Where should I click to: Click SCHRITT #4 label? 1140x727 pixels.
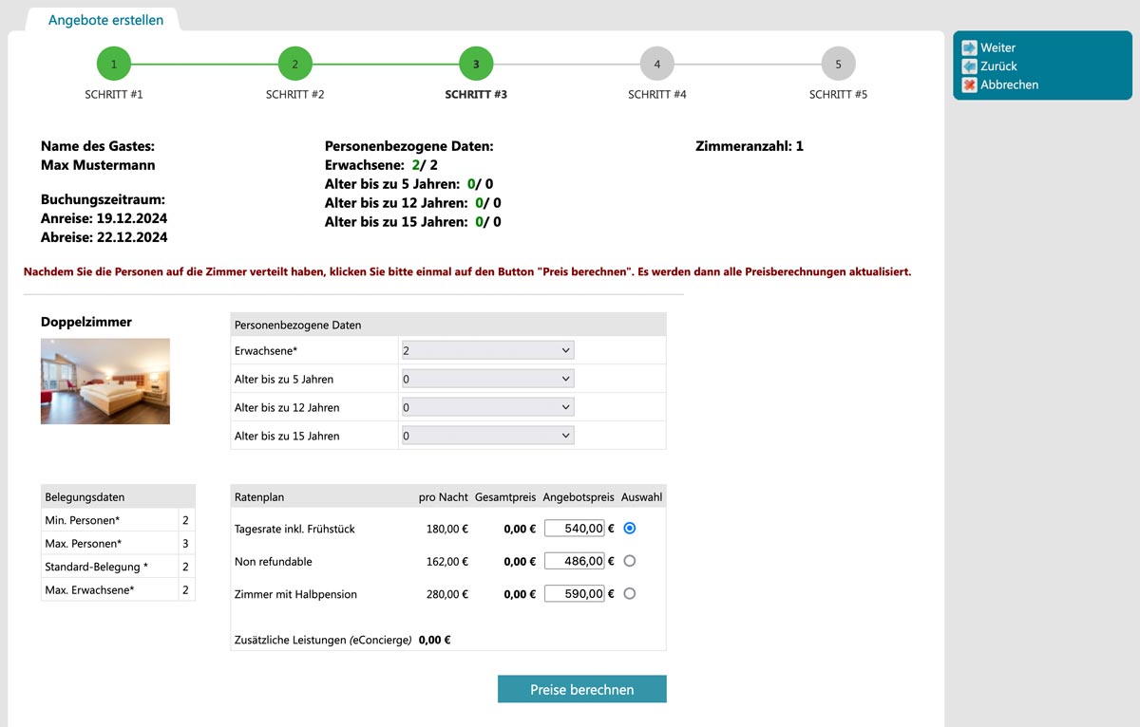coord(657,95)
